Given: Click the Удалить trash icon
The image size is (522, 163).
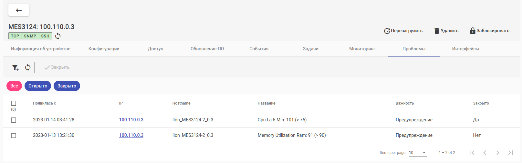Looking at the screenshot, I should click(437, 31).
